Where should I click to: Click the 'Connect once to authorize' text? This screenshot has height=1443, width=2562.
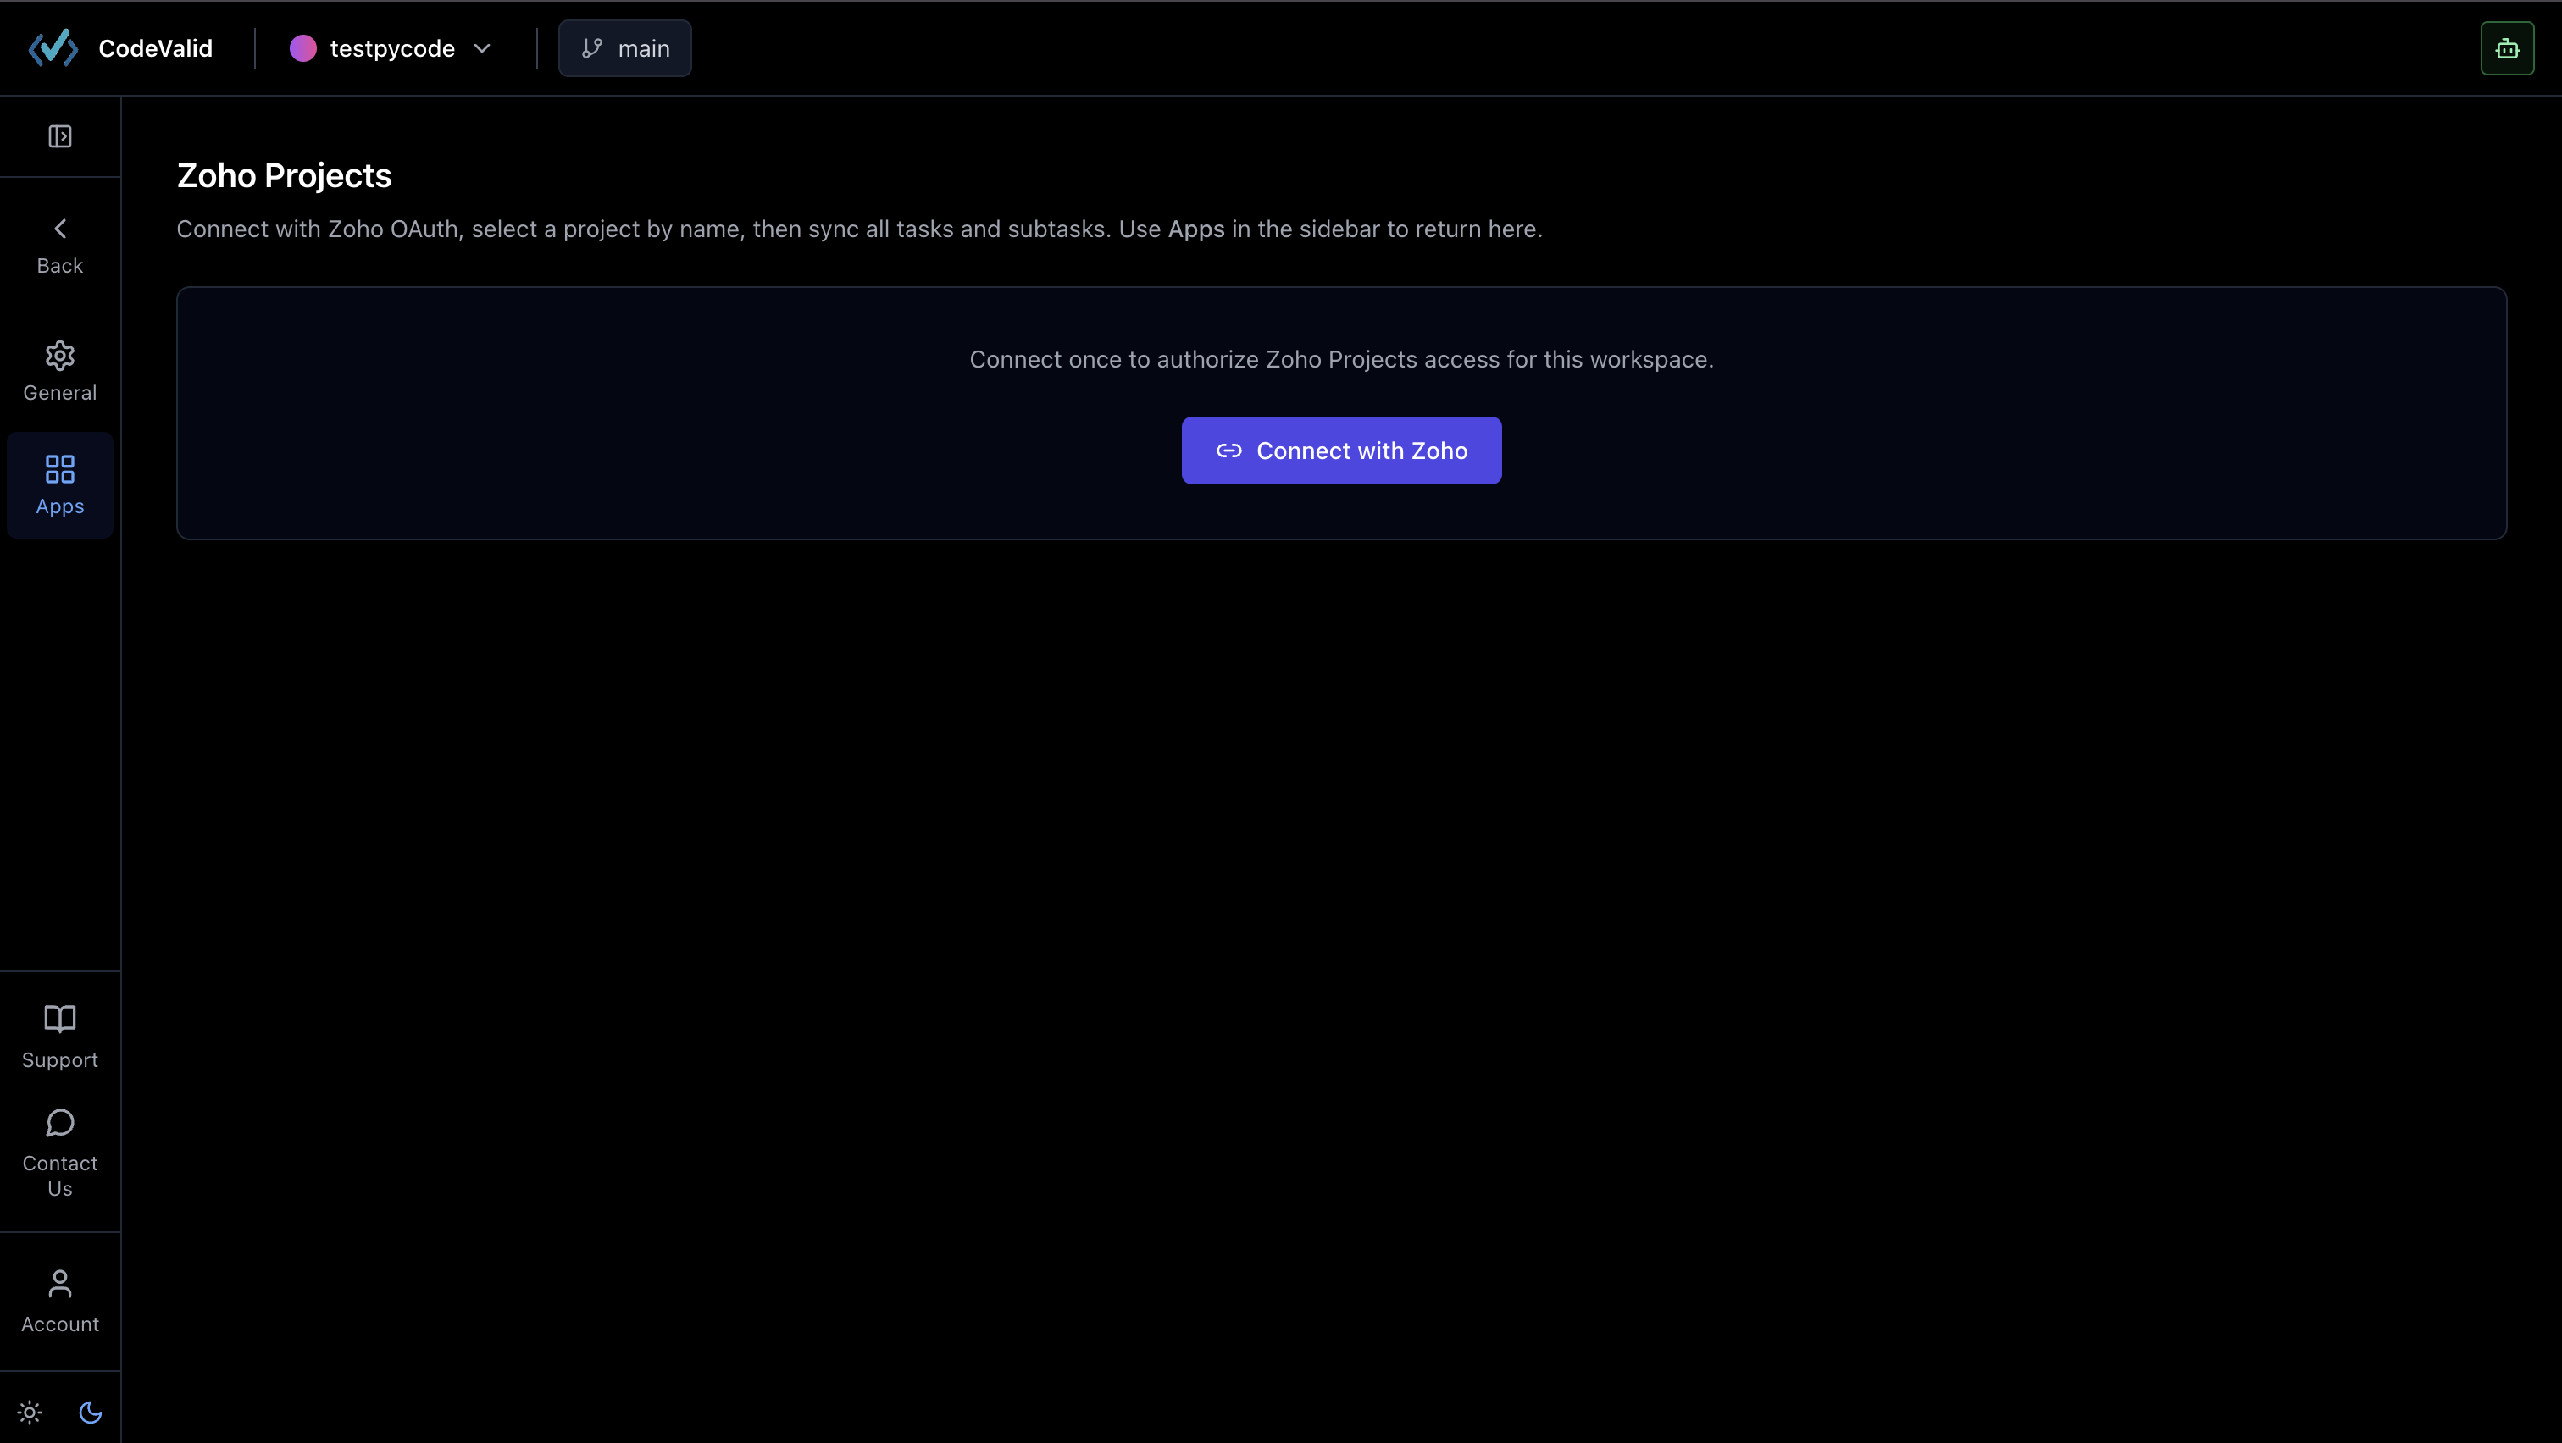click(1340, 359)
